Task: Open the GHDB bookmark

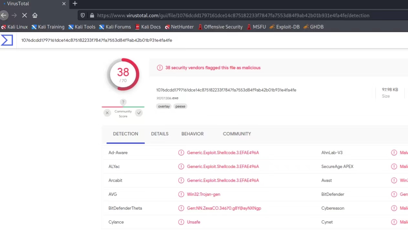Action: (x=313, y=27)
